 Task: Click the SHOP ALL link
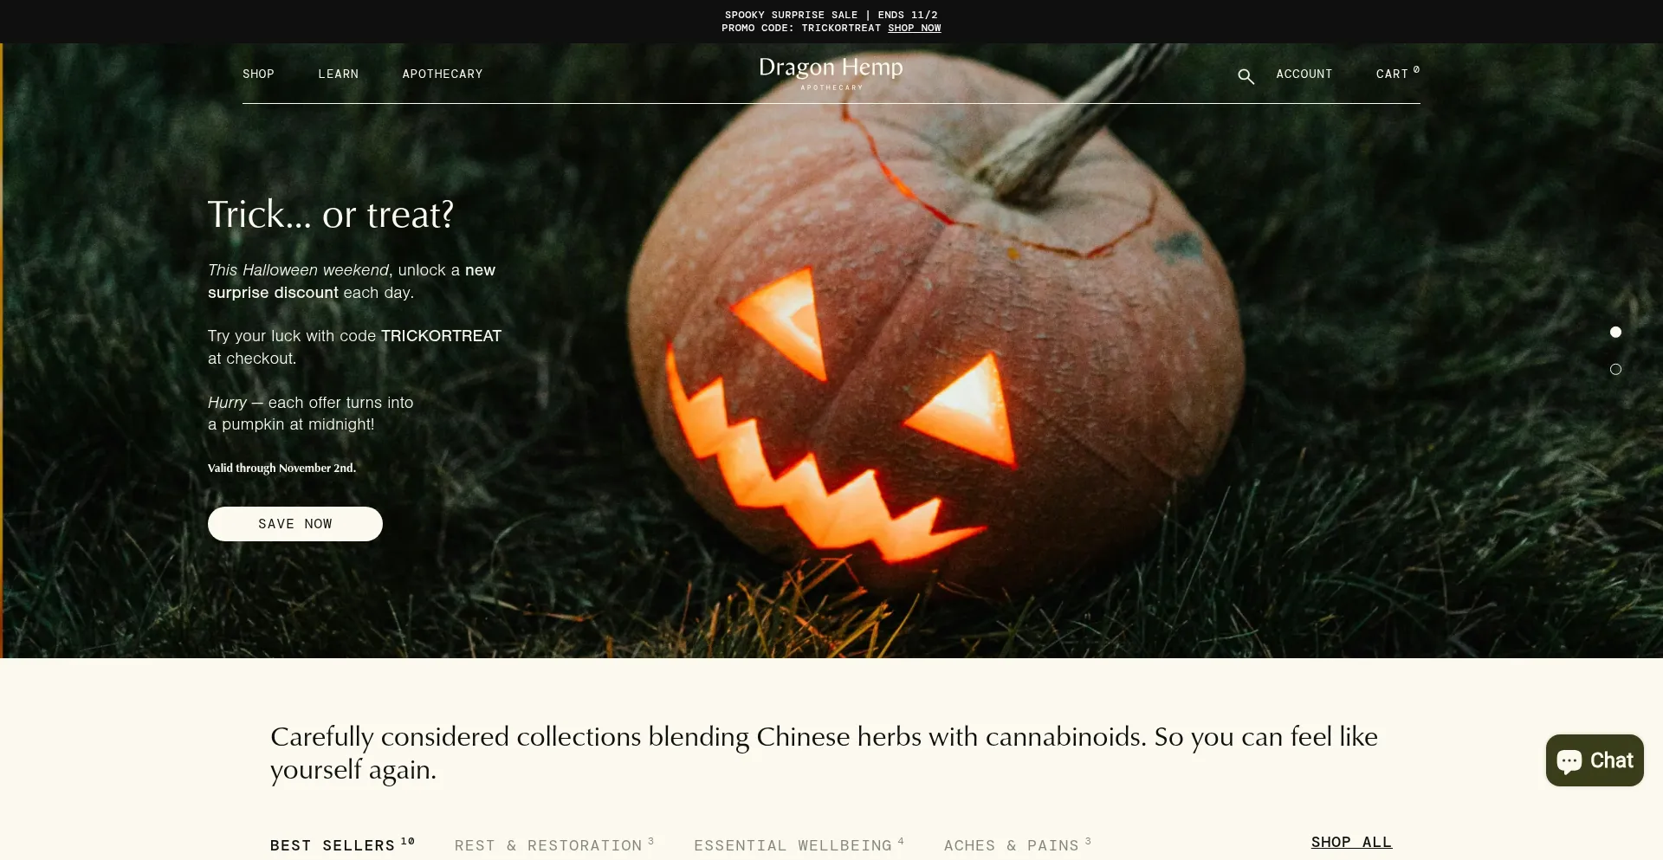coord(1351,842)
